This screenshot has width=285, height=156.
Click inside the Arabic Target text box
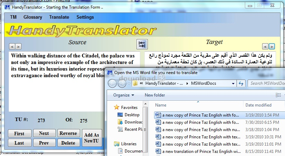coord(210,59)
